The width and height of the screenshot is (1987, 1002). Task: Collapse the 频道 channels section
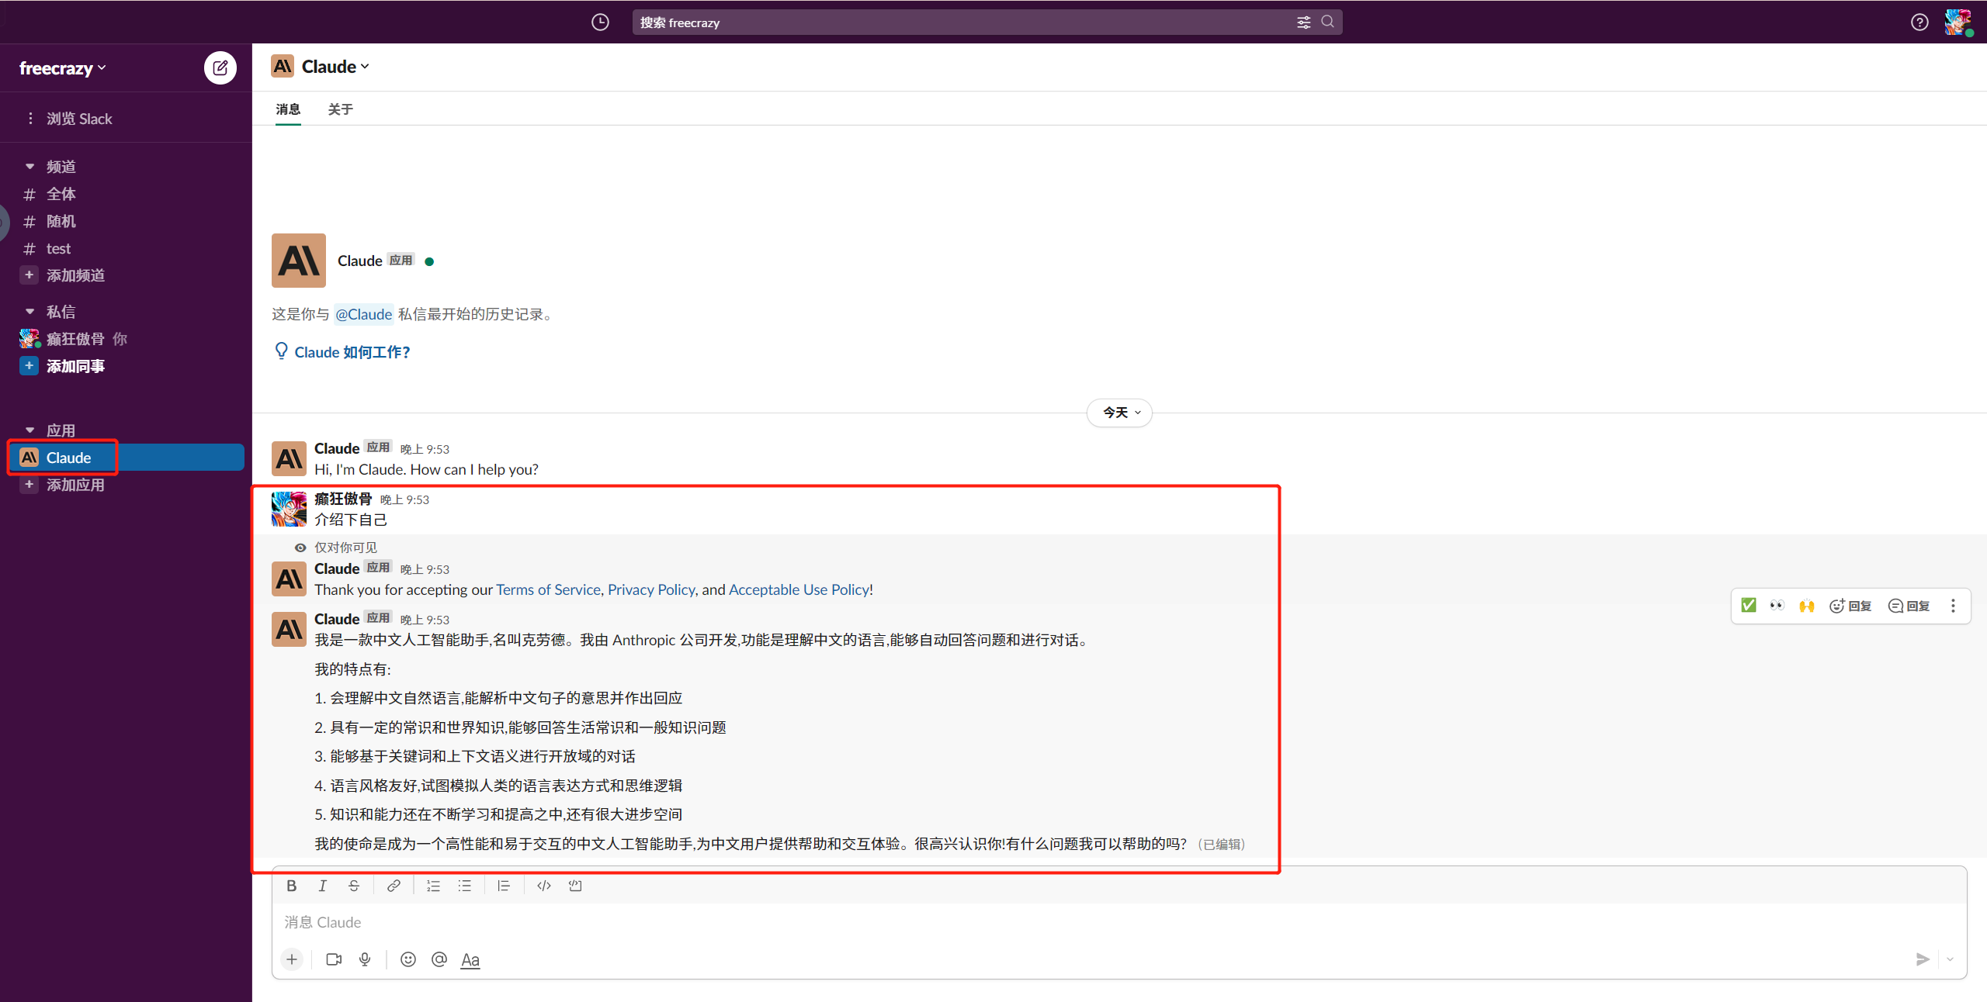point(30,167)
